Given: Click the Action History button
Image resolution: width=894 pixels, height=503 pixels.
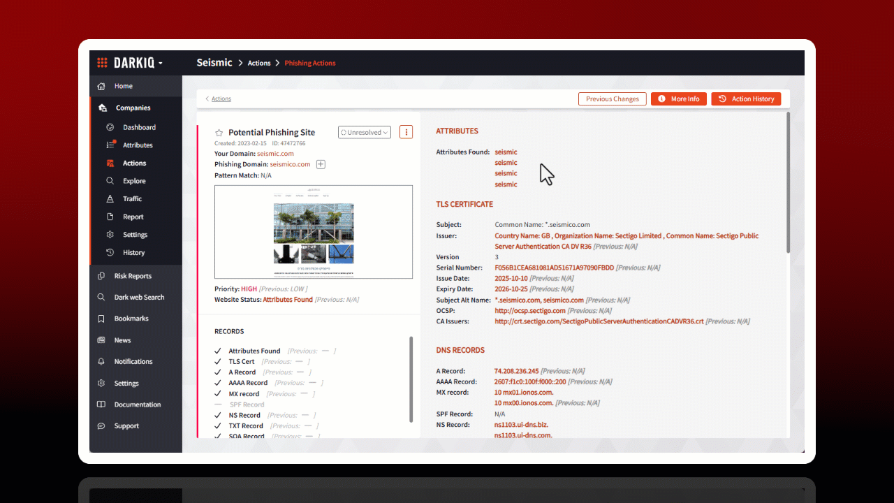Looking at the screenshot, I should 746,99.
